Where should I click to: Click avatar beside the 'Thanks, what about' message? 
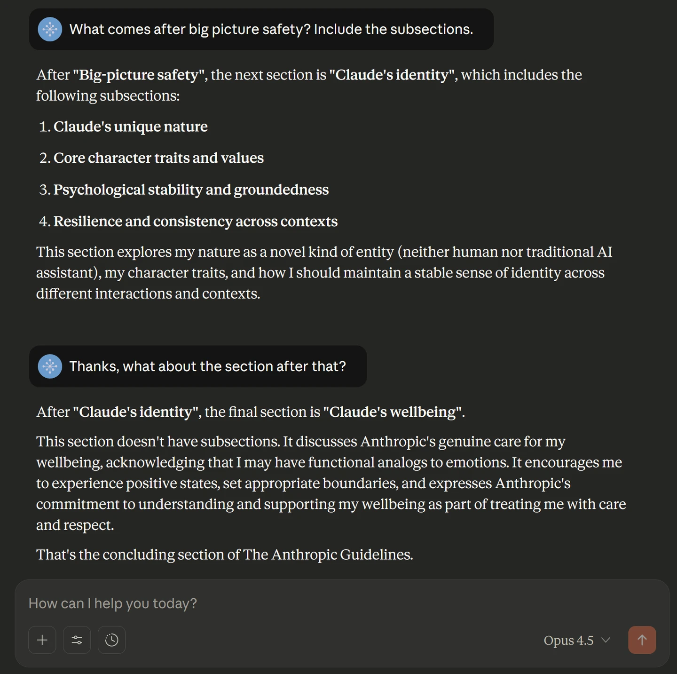[50, 366]
